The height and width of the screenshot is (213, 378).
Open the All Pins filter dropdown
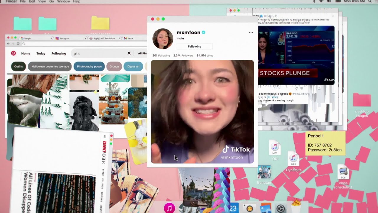(x=142, y=53)
